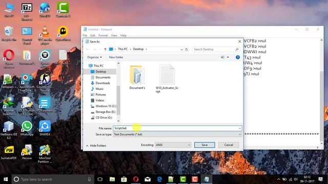Open the Documents's folder in the file list
The image size is (328, 184).
[x=137, y=77]
